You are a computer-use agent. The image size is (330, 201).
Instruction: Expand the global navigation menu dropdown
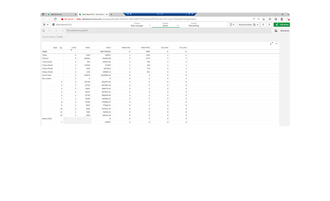46,25
